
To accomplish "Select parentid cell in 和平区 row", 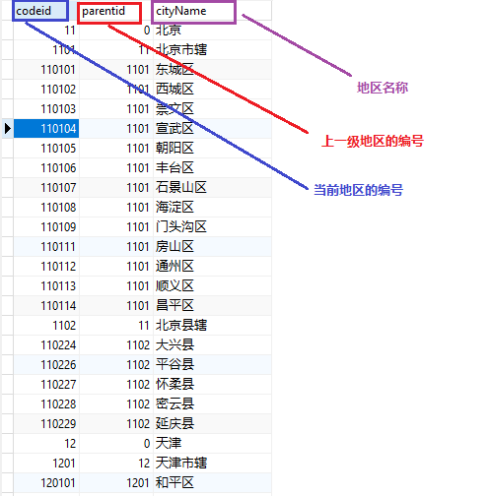I will (x=116, y=482).
